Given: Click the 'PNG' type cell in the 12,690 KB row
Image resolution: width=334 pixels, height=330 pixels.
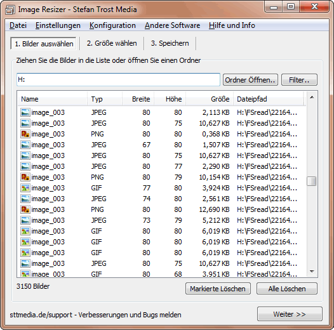Looking at the screenshot, I should click(97, 209).
